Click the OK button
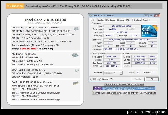 152,79
